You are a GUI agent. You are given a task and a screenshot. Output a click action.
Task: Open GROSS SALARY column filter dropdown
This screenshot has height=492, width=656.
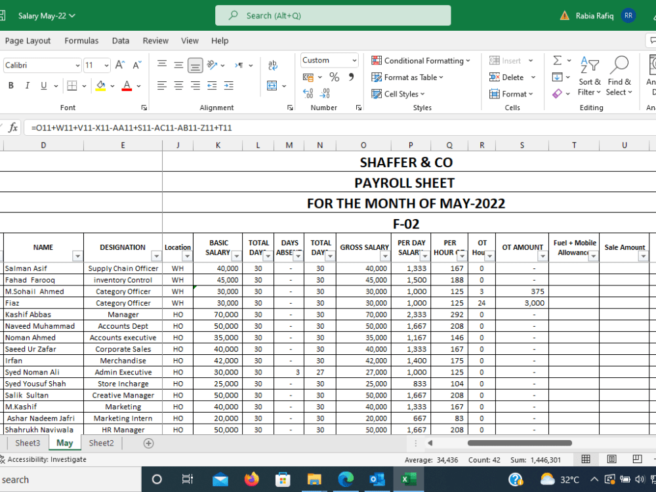[385, 256]
